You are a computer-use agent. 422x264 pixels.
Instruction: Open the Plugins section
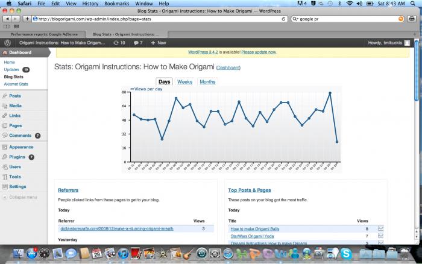click(x=17, y=157)
